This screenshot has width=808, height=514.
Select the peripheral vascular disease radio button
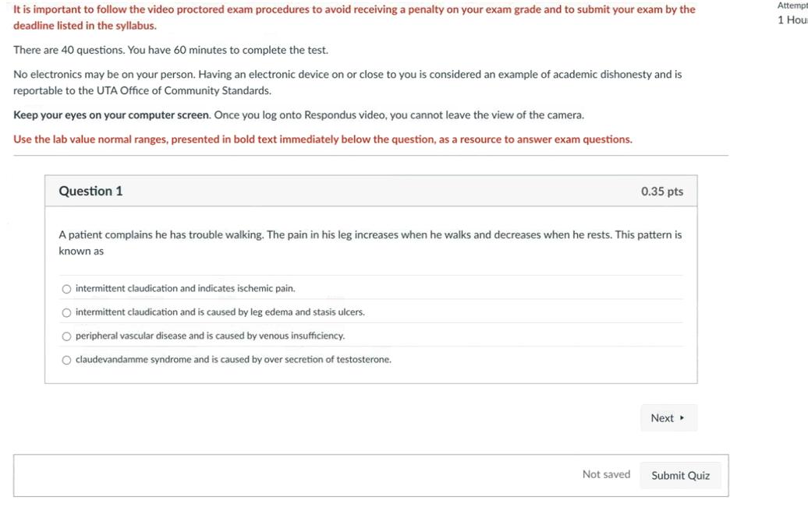pos(67,336)
